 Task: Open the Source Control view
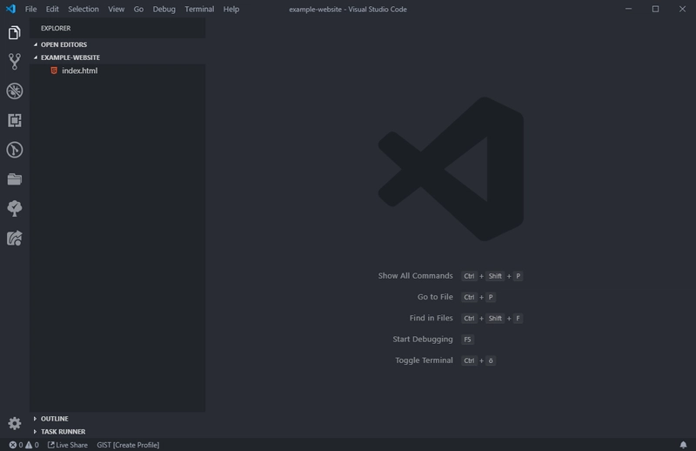(14, 62)
